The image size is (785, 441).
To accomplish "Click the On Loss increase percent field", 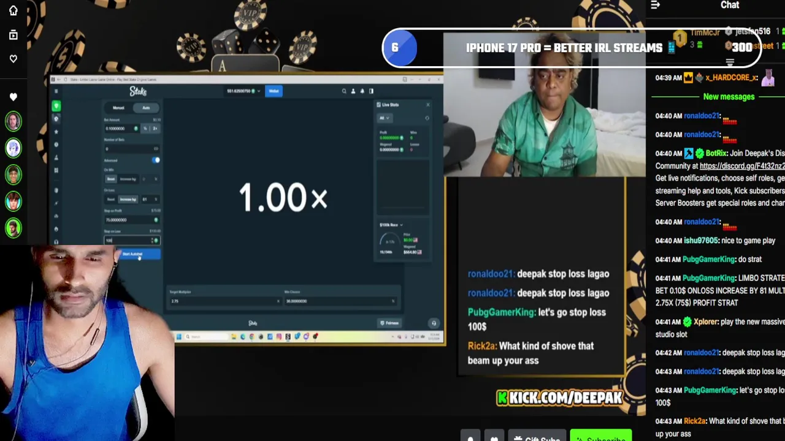I will 150,199.
